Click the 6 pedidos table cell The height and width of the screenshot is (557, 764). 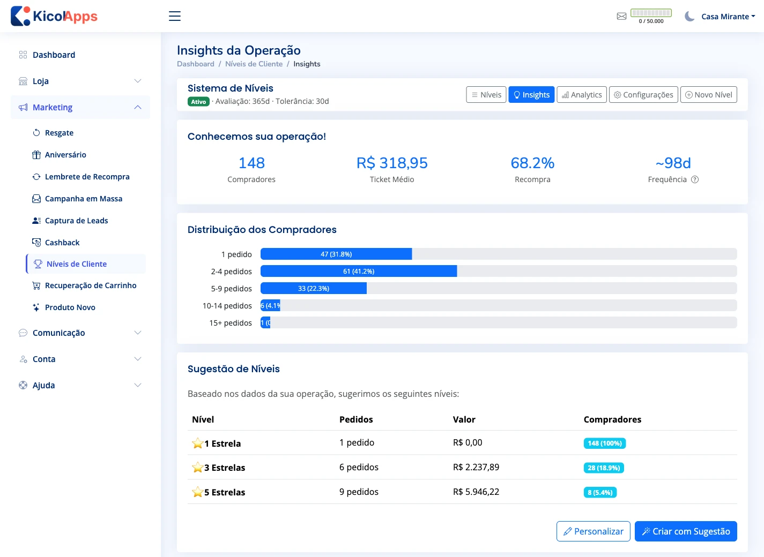pos(359,467)
